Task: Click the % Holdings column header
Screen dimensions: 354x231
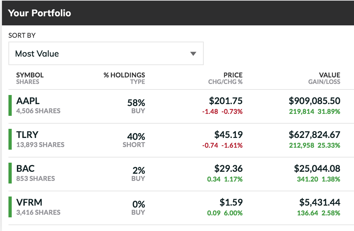Action: 124,75
